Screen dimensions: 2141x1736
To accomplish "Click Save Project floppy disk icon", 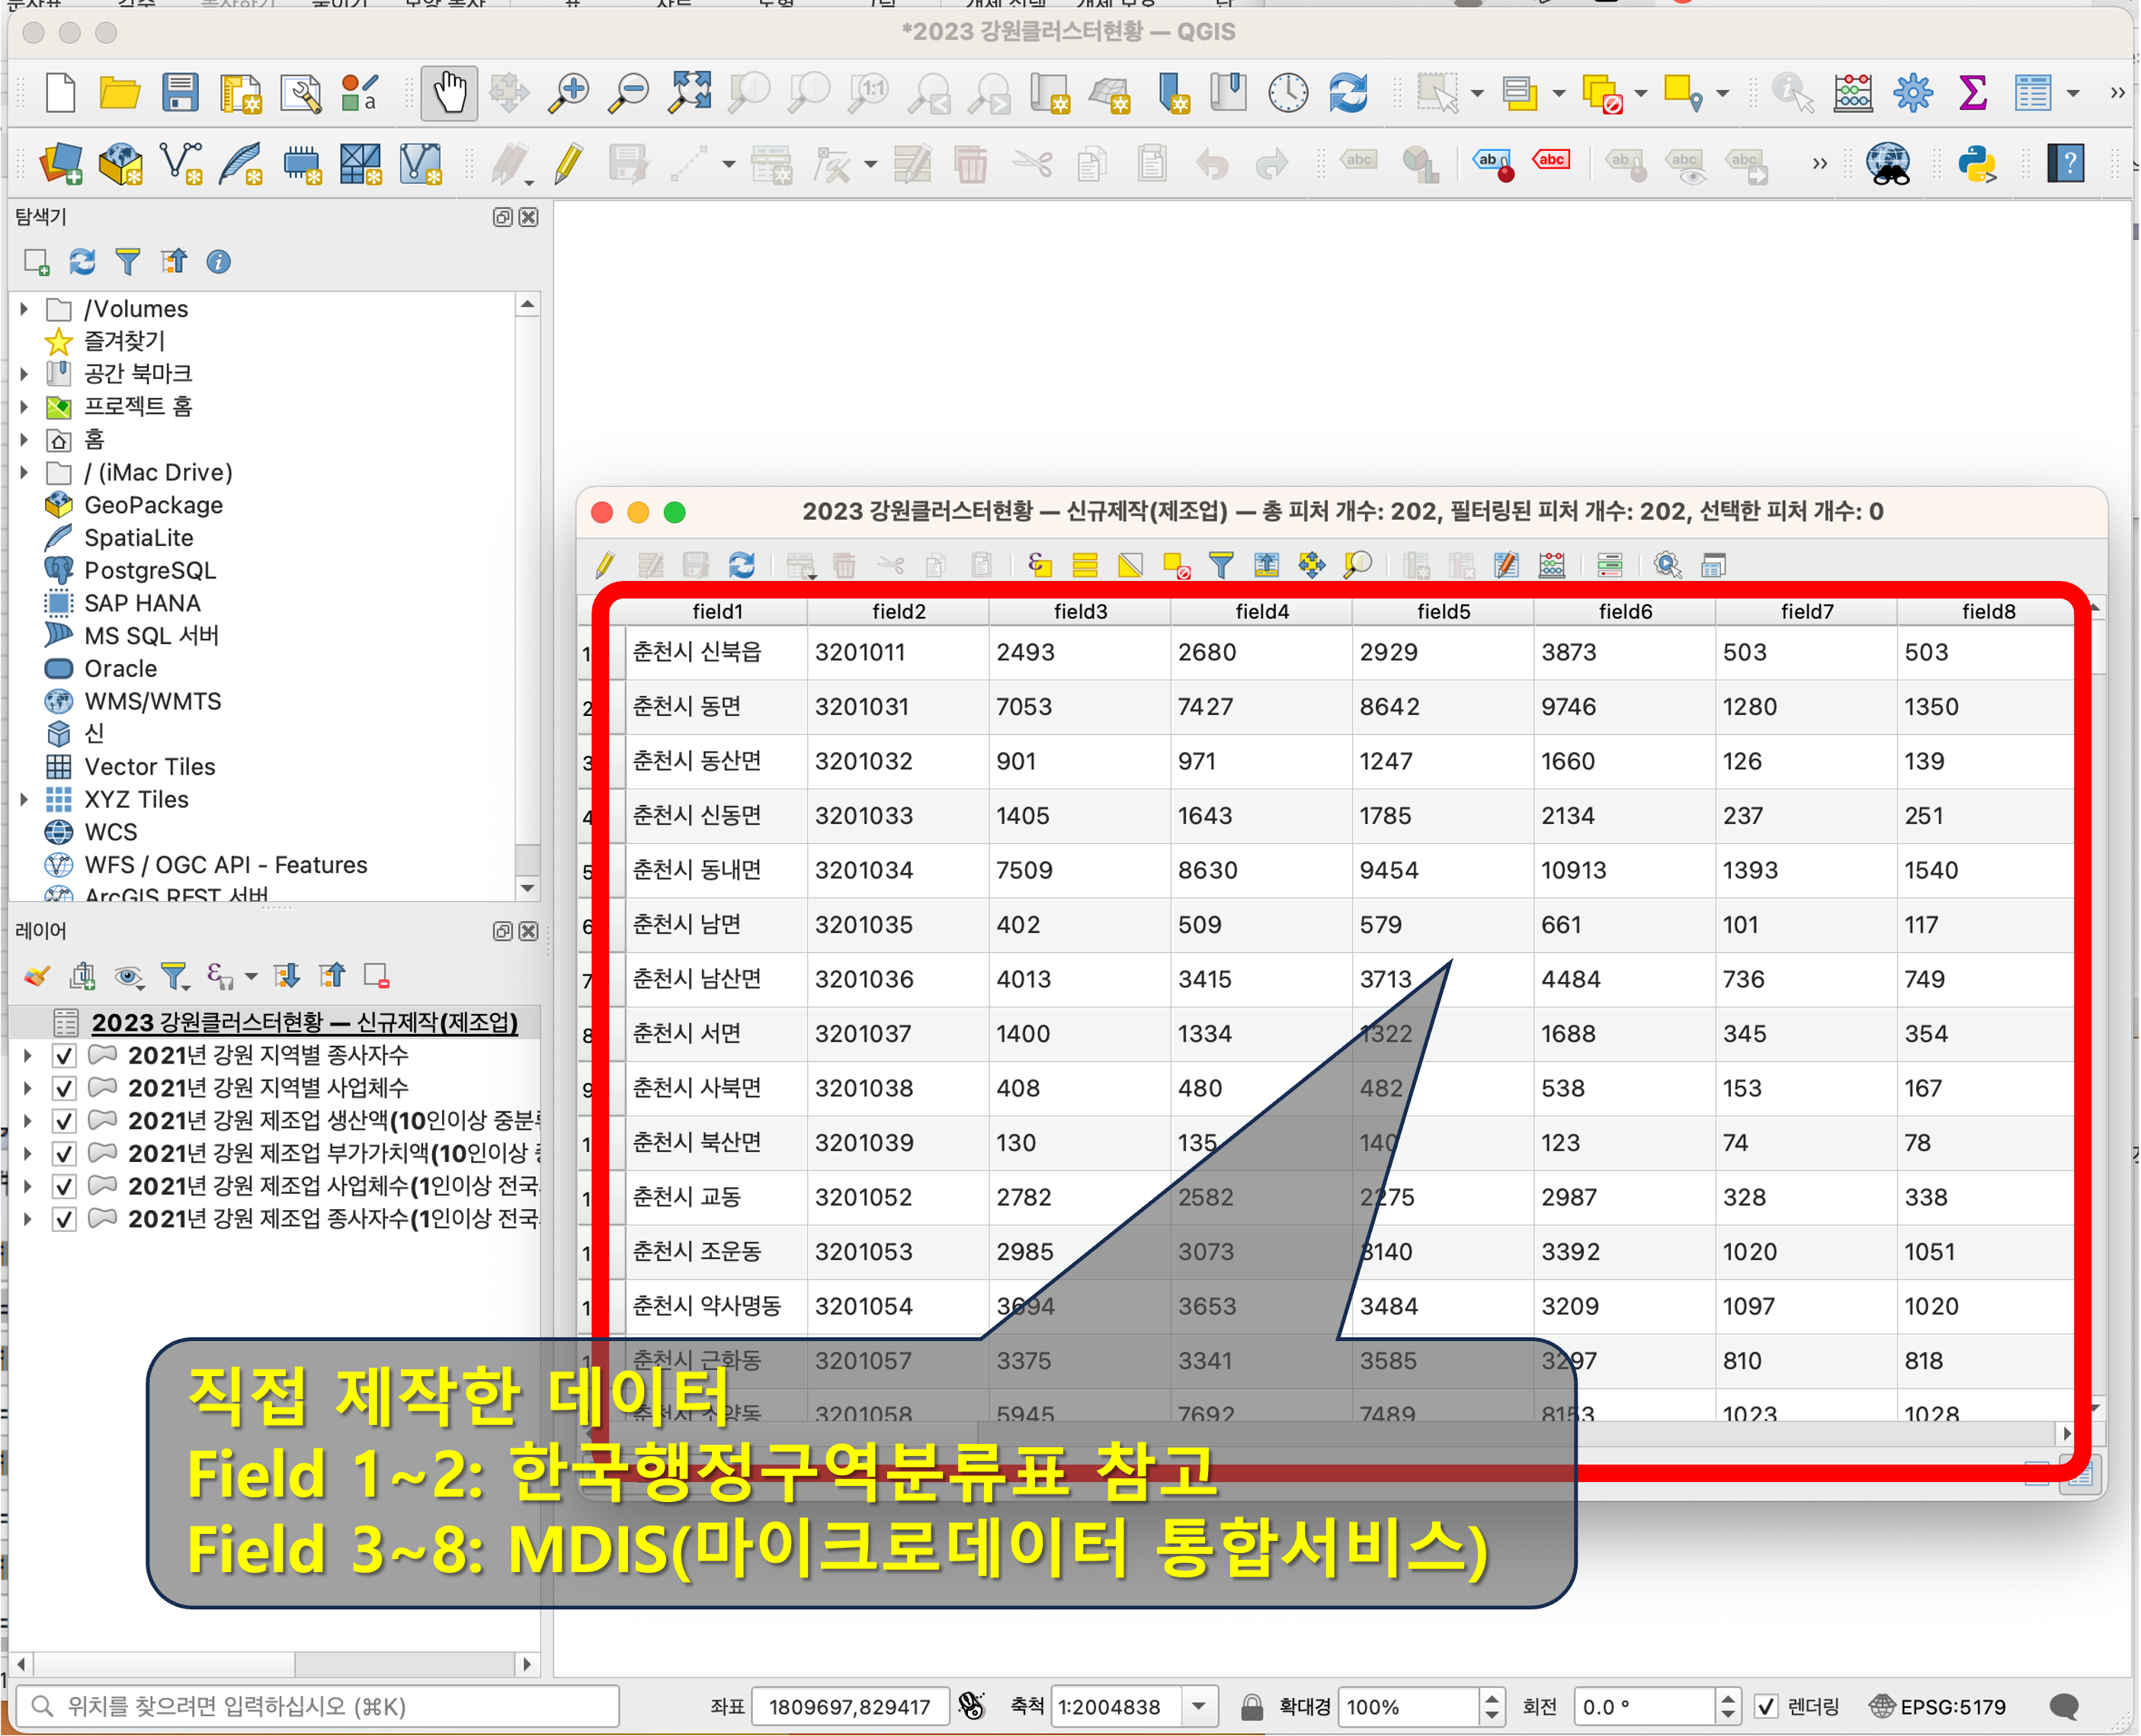I will (180, 93).
